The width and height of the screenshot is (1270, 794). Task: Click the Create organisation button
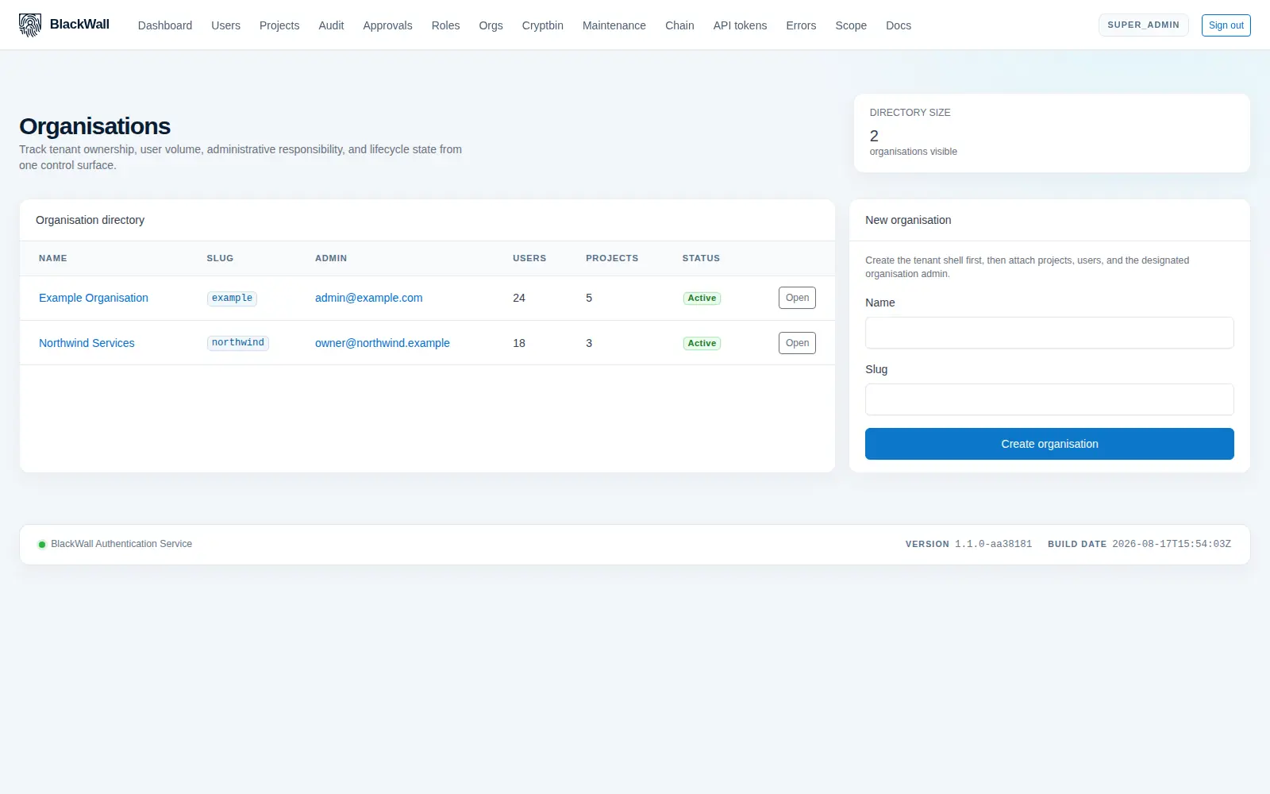[1049, 444]
